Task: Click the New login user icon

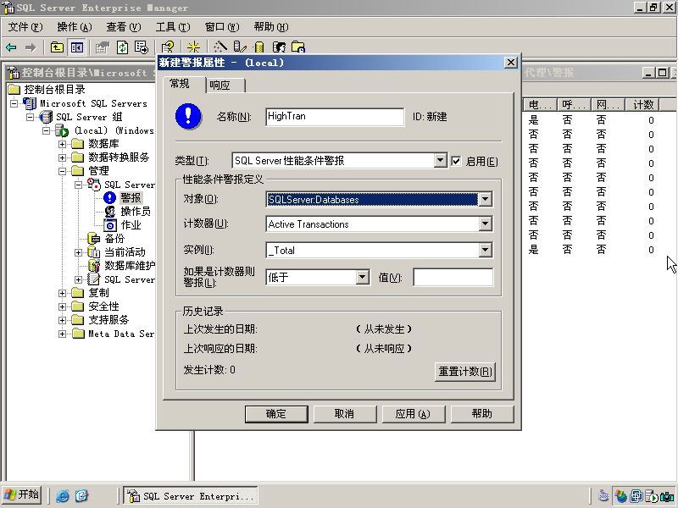Action: (x=280, y=47)
